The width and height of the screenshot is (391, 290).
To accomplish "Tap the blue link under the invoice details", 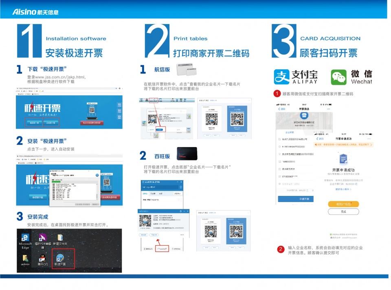I will pos(343,189).
